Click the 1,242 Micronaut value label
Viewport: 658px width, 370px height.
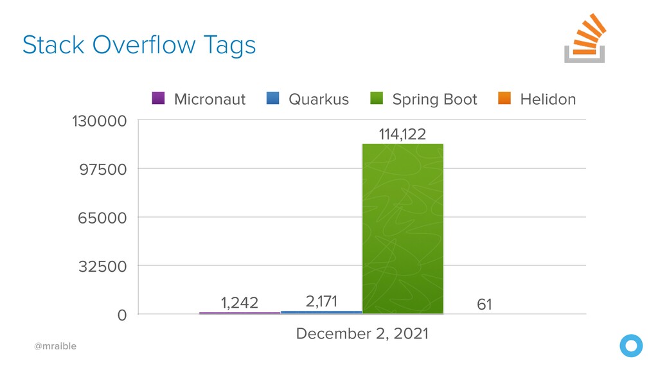pyautogui.click(x=240, y=303)
